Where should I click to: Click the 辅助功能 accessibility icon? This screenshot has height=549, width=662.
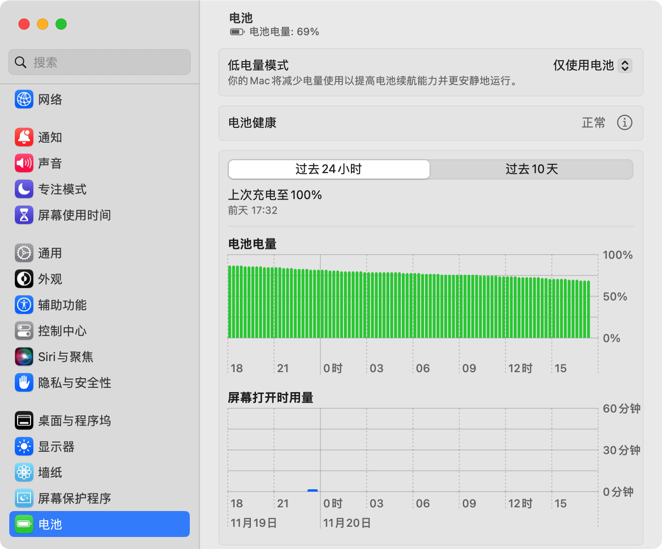(24, 305)
